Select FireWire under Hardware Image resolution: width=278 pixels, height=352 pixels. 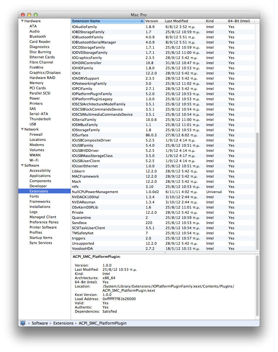point(37,67)
